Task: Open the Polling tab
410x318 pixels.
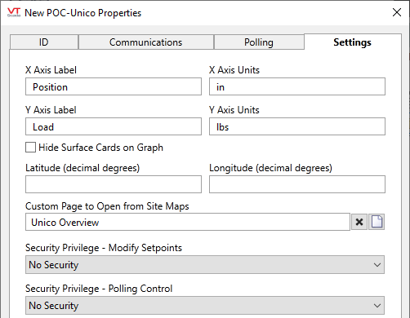Action: click(259, 42)
